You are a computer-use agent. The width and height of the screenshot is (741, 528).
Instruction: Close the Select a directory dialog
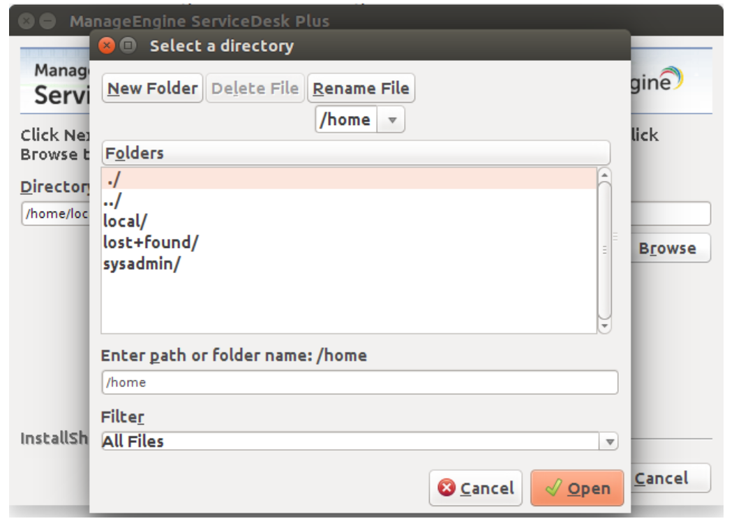(x=107, y=47)
